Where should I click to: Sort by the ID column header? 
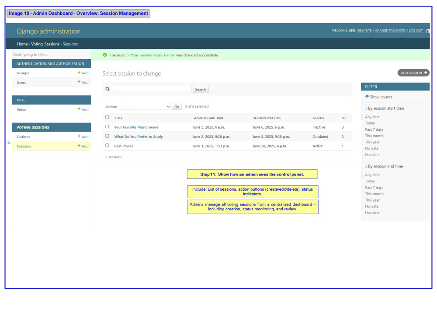click(344, 118)
